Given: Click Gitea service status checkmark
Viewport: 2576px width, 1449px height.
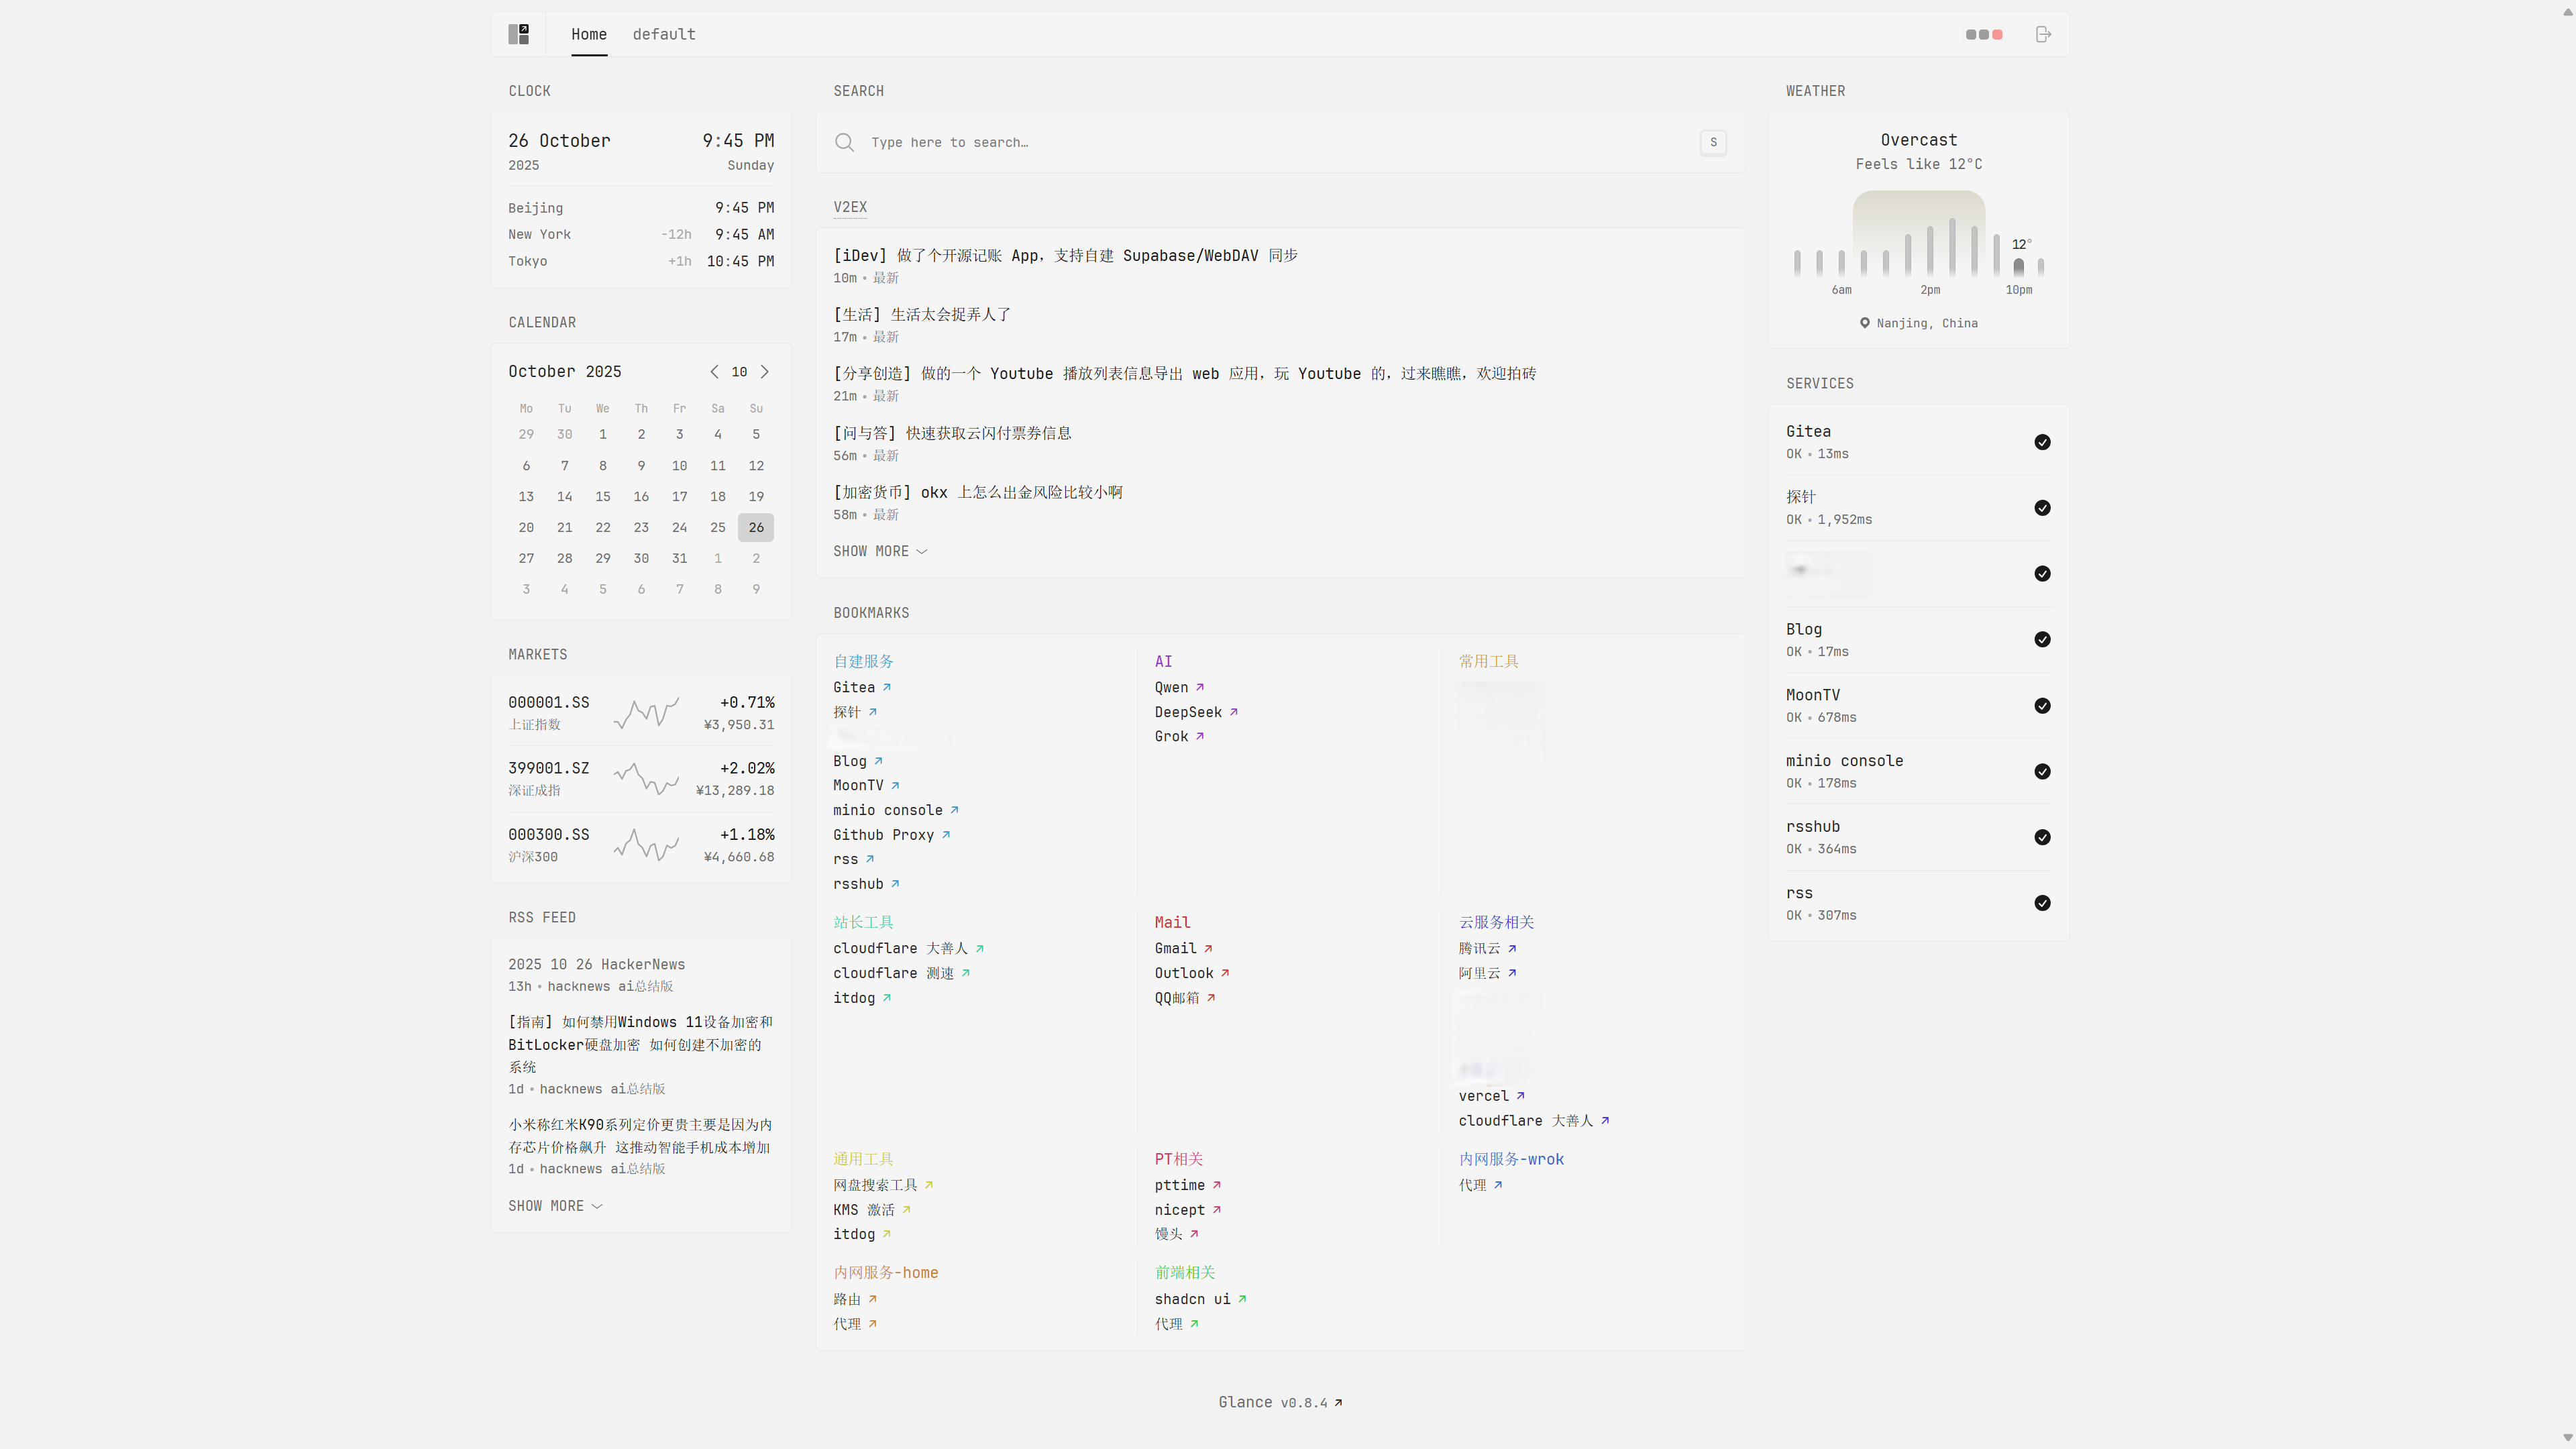Looking at the screenshot, I should [2042, 442].
